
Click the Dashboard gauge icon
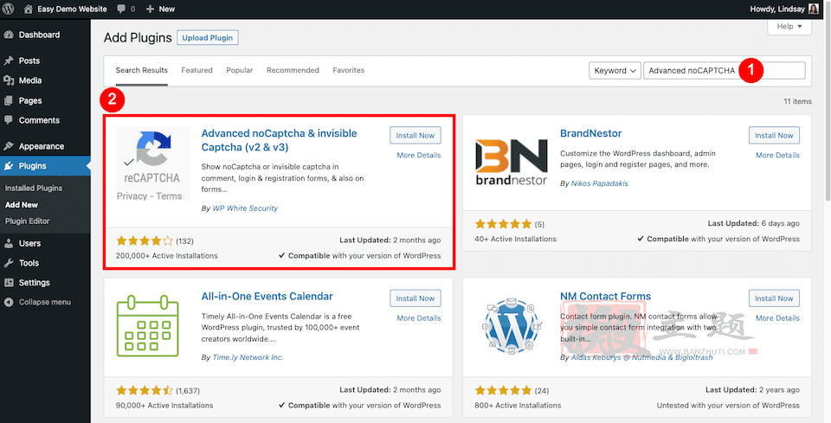[9, 35]
